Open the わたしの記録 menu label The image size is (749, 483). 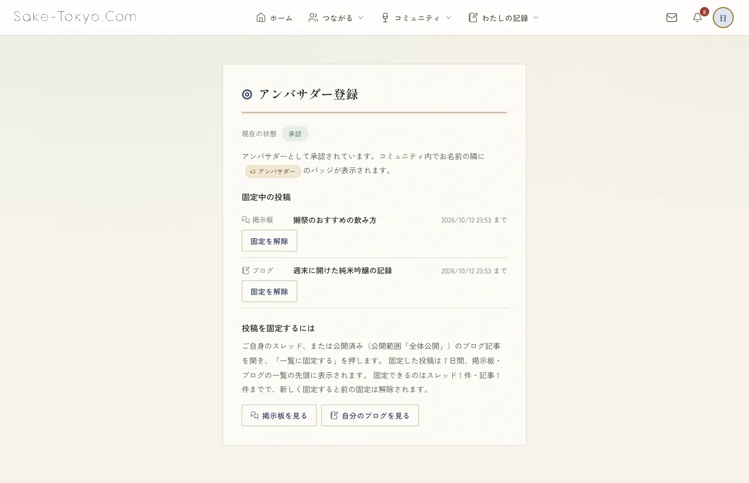(x=505, y=18)
